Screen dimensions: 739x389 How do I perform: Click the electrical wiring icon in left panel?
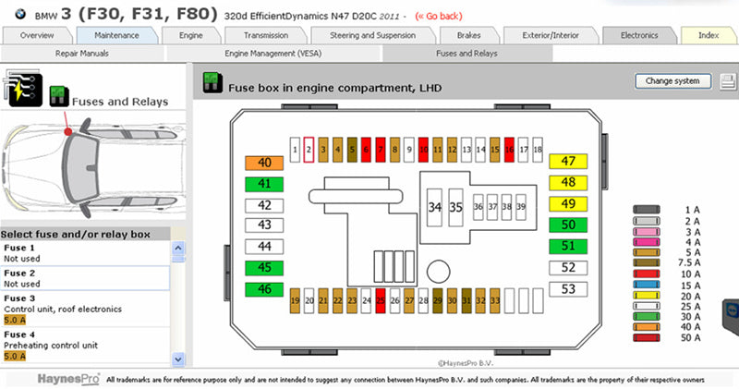click(23, 88)
